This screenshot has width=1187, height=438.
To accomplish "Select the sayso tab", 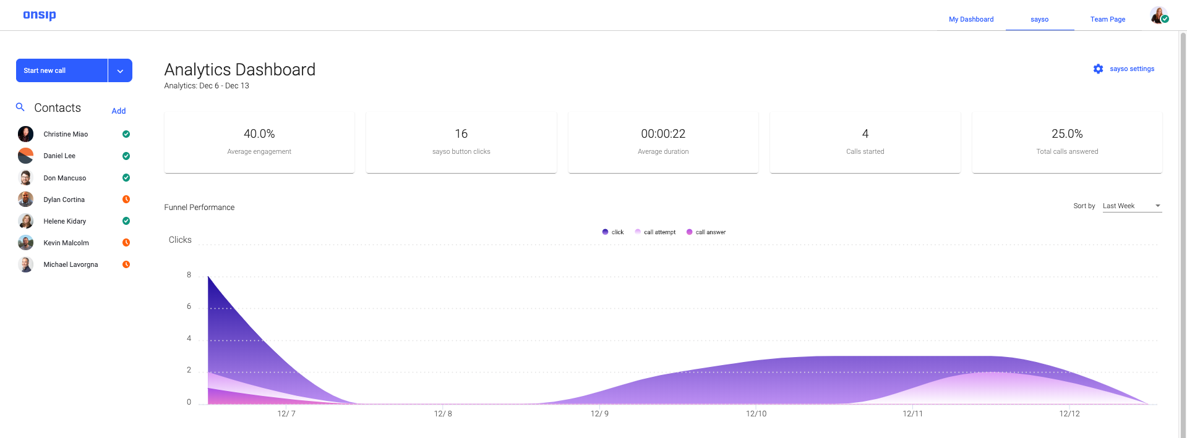I will click(1039, 19).
